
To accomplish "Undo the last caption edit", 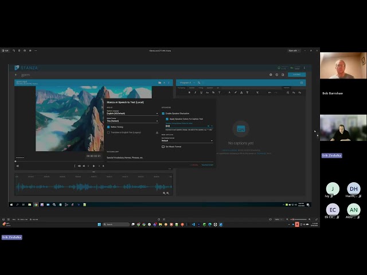I will pos(270,93).
